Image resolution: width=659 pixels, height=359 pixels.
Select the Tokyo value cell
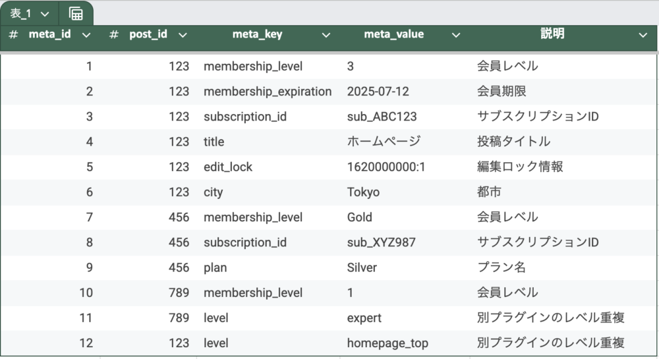click(x=363, y=192)
